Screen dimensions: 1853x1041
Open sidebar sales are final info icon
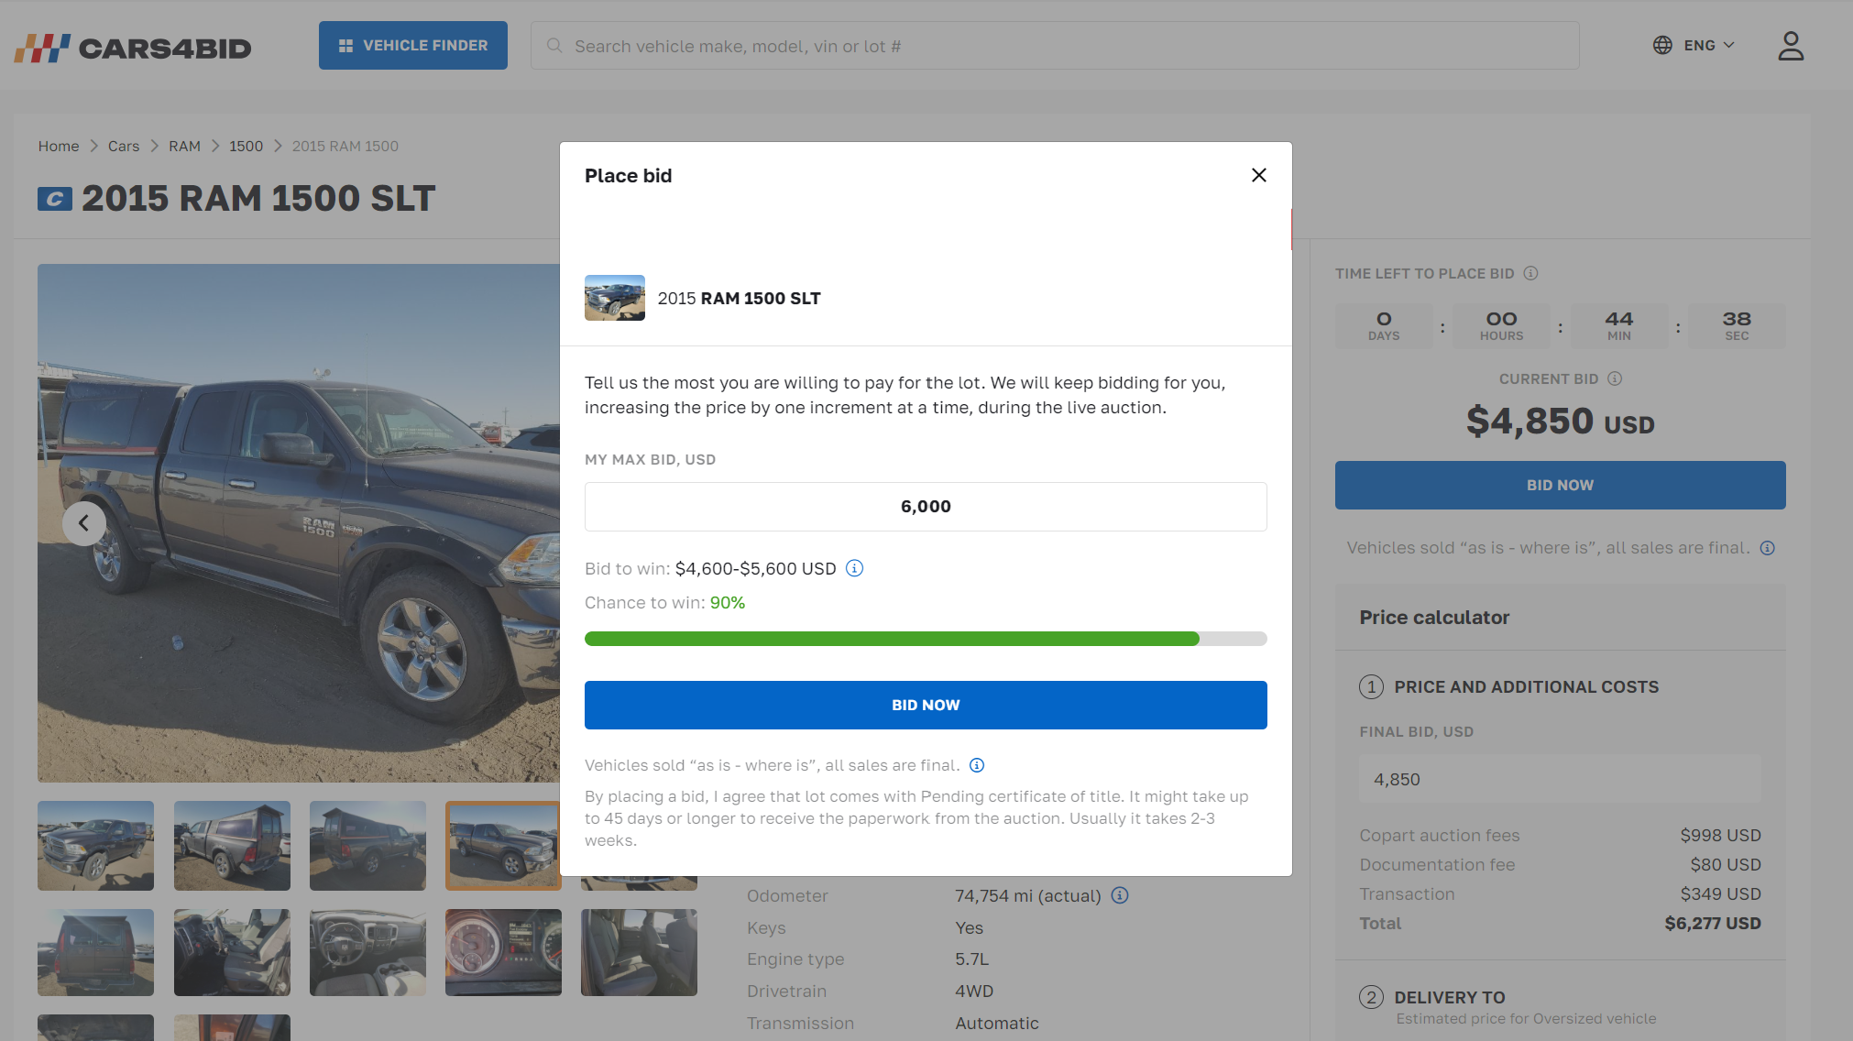point(1768,548)
